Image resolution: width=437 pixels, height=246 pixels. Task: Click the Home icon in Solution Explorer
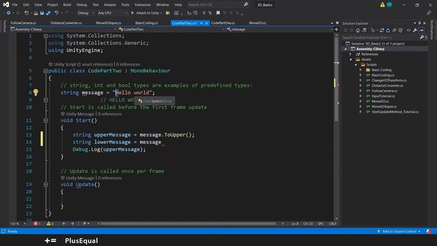pos(358,30)
